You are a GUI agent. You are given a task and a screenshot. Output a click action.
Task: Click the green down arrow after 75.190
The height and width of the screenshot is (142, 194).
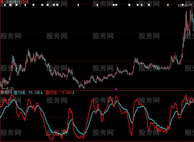click(41, 93)
